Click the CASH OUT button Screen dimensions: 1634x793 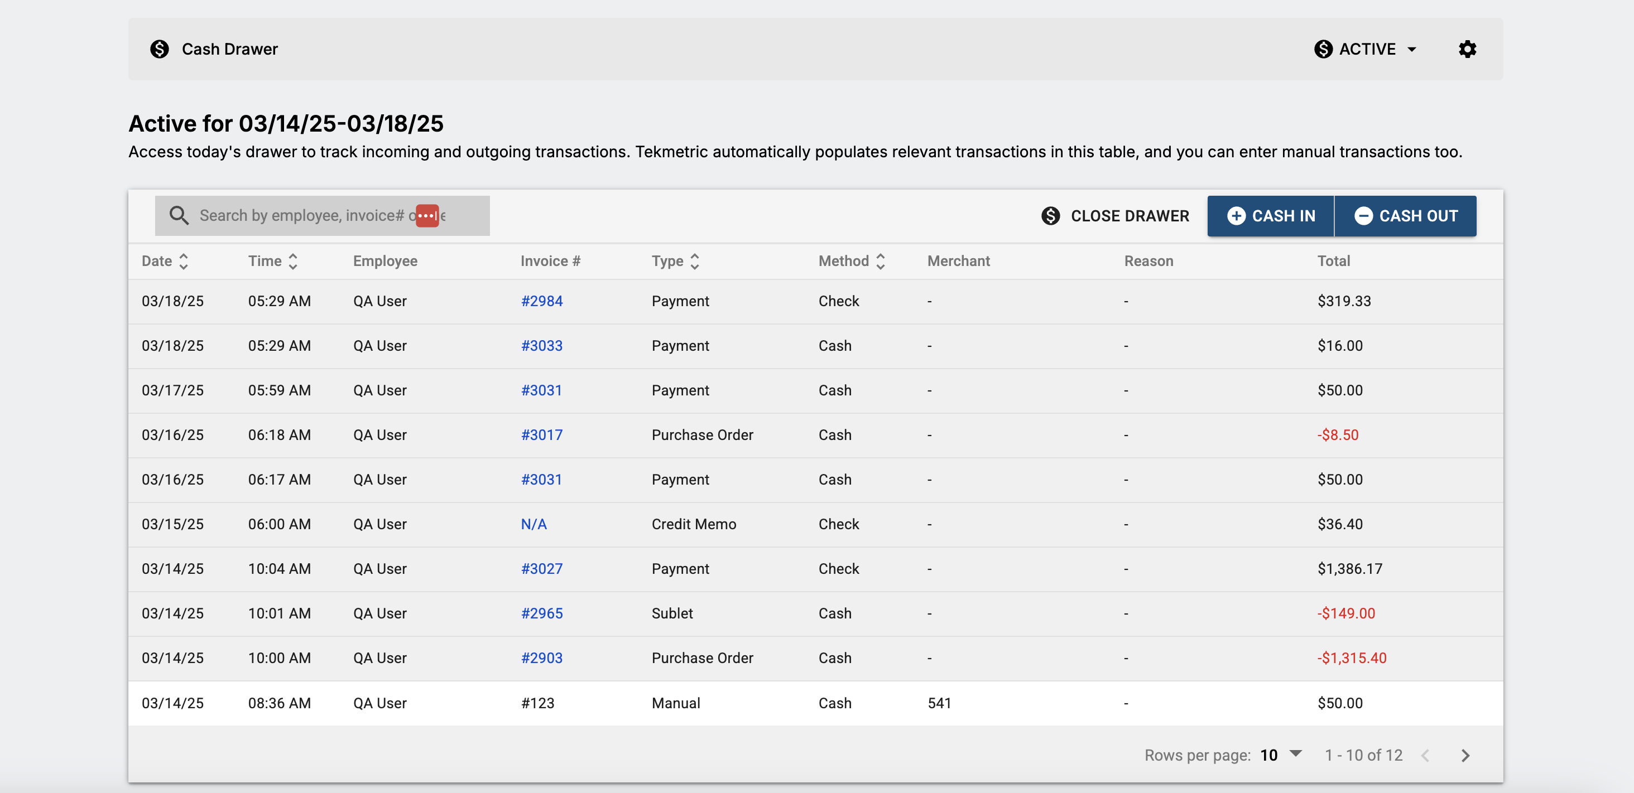pos(1406,216)
